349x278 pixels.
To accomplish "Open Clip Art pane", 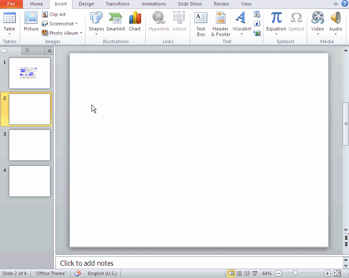I will [x=54, y=14].
